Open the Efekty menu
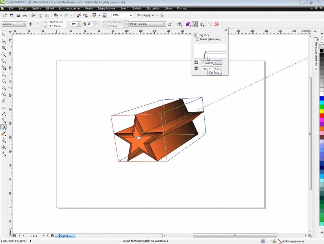Screen dimensions: 324x244 [x=89, y=8]
